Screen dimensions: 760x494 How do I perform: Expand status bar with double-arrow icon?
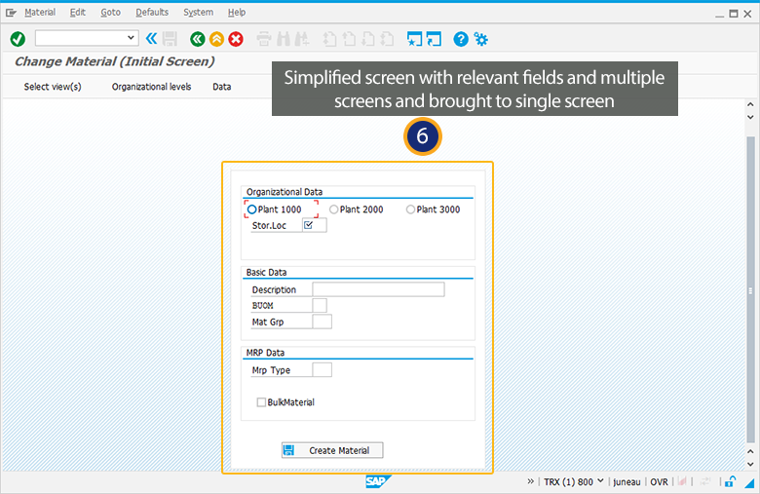[530, 481]
